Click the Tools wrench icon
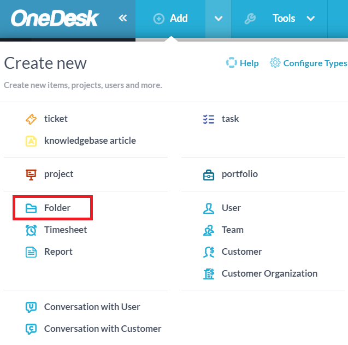 pos(250,19)
